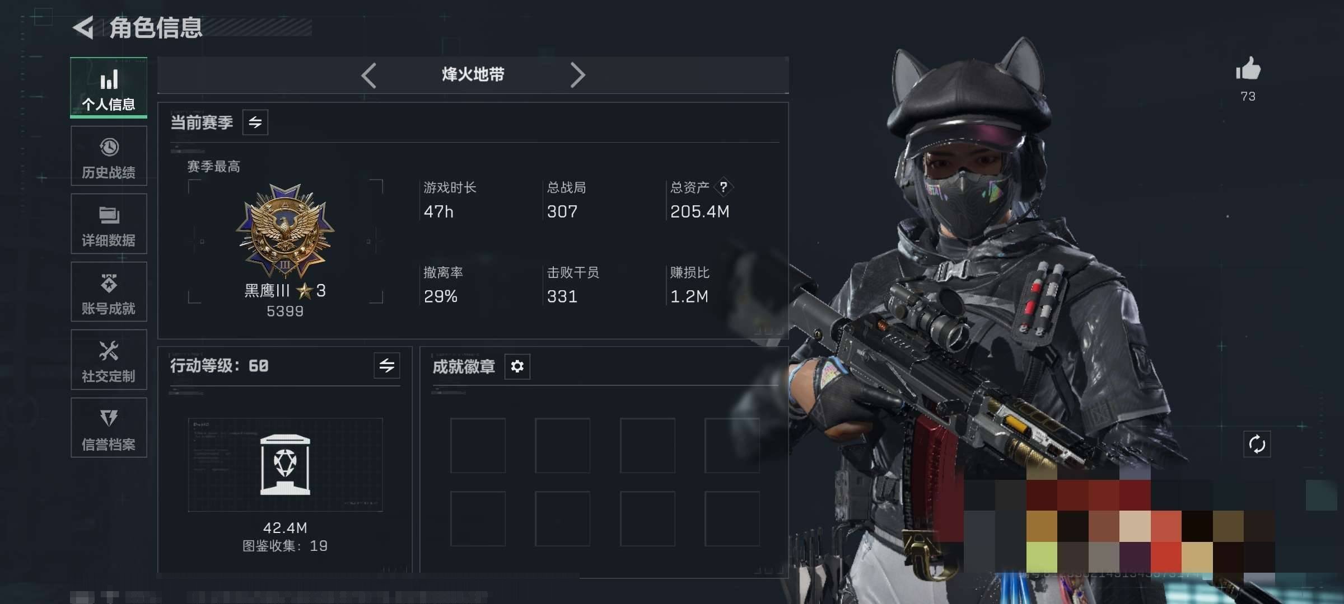This screenshot has width=1344, height=604.
Task: Open the 图鉴收集 collection showcase card
Action: tap(286, 465)
